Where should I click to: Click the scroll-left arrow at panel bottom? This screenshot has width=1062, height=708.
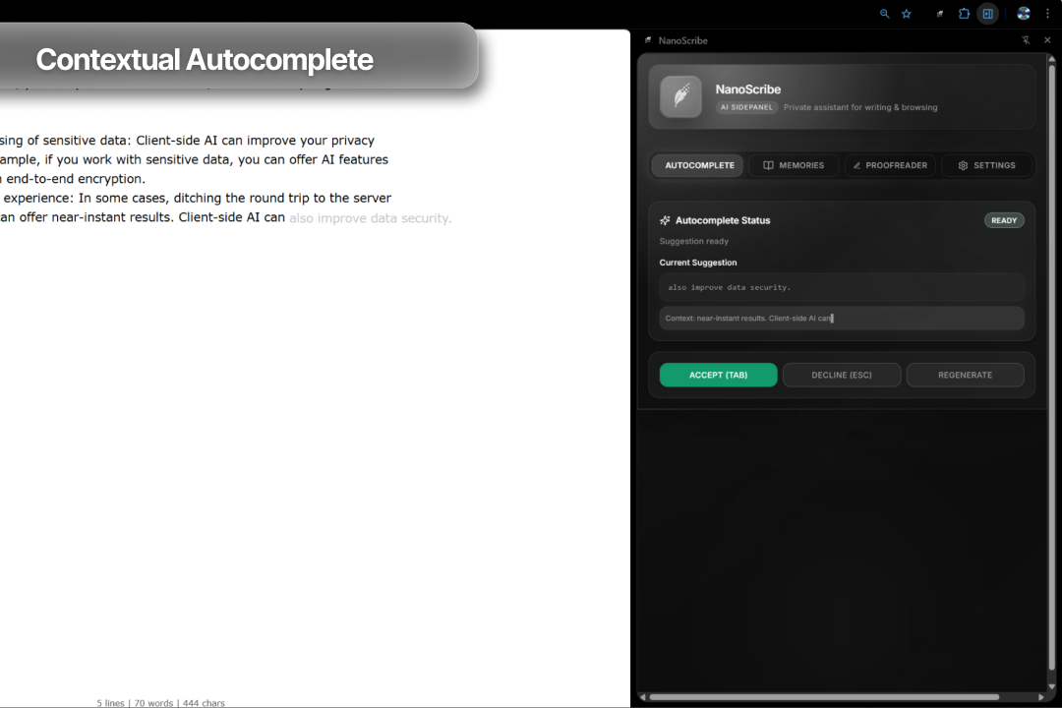click(x=643, y=696)
